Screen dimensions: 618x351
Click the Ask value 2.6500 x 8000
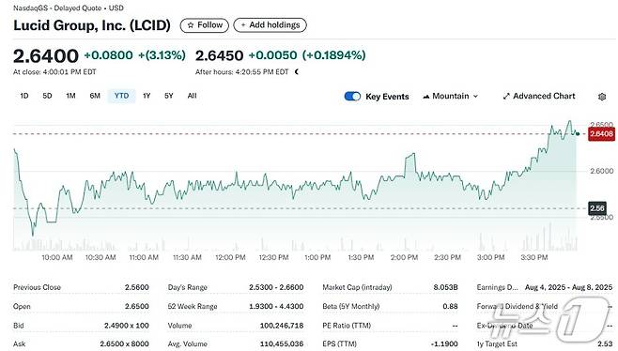pyautogui.click(x=124, y=343)
